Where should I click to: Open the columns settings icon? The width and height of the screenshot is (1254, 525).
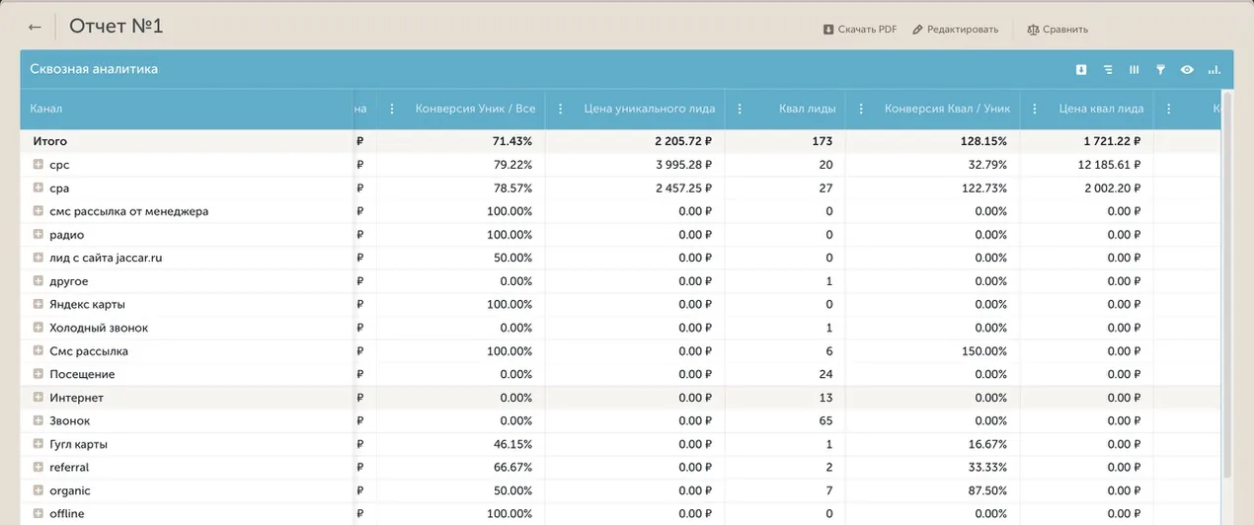click(1135, 70)
